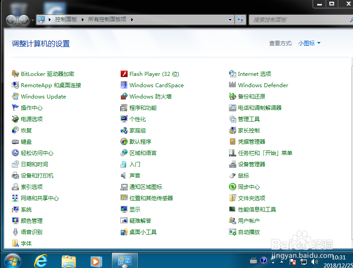The image size is (353, 268).
Task: Open the 网络和共享中心 icon
Action: [x=15, y=198]
